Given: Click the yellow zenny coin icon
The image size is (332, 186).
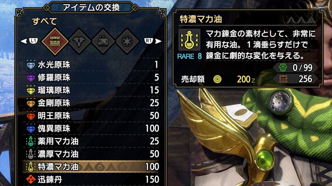Looking at the screenshot, I should coord(217,79).
